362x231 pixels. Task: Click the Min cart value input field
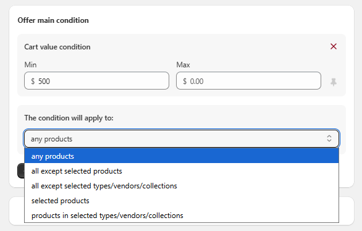pos(96,80)
